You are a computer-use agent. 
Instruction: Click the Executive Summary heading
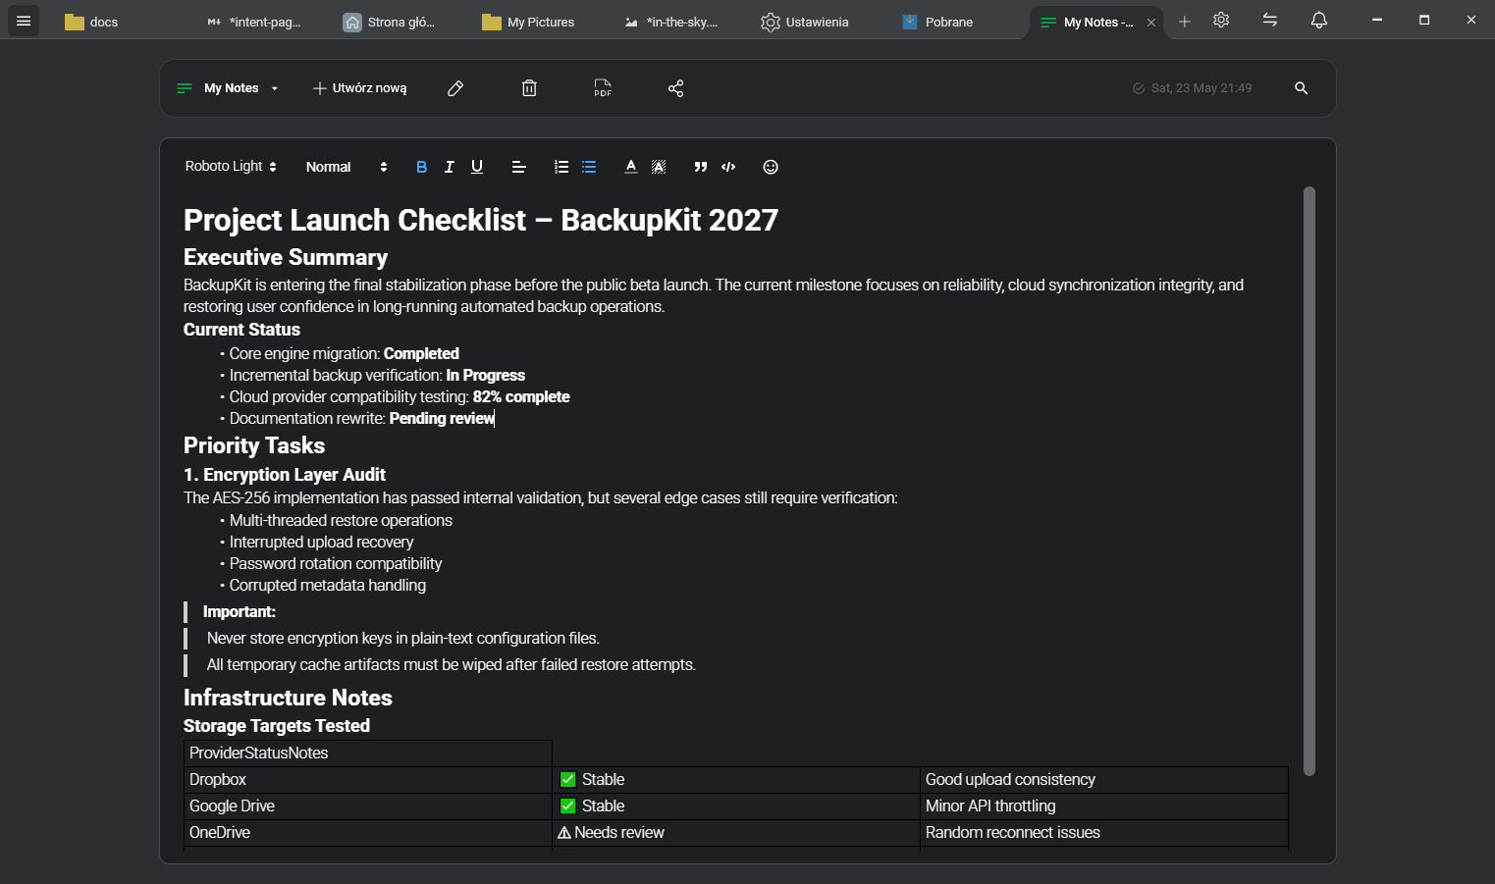pos(286,257)
